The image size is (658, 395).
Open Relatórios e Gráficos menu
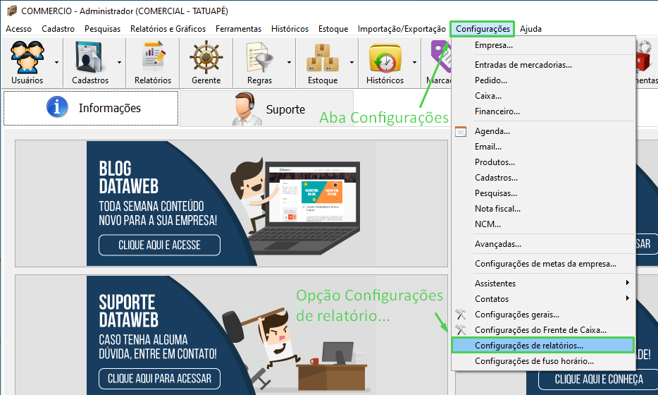point(168,29)
